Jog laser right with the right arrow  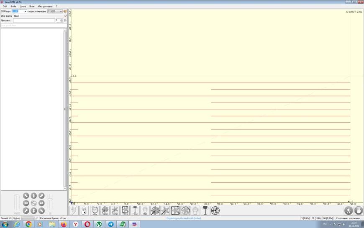41,203
